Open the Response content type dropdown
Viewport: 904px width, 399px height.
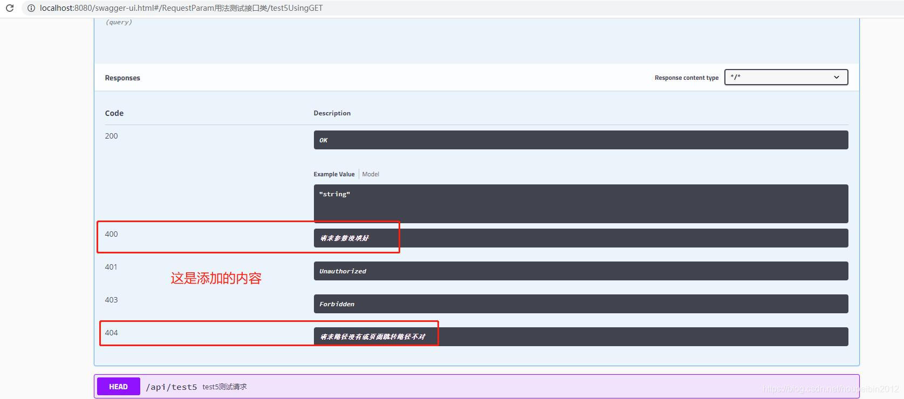(786, 77)
